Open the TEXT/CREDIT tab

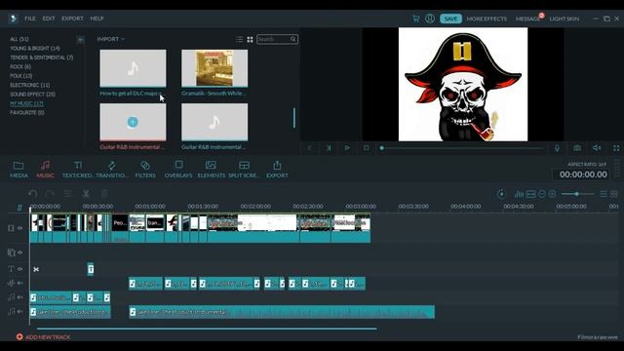[77, 169]
